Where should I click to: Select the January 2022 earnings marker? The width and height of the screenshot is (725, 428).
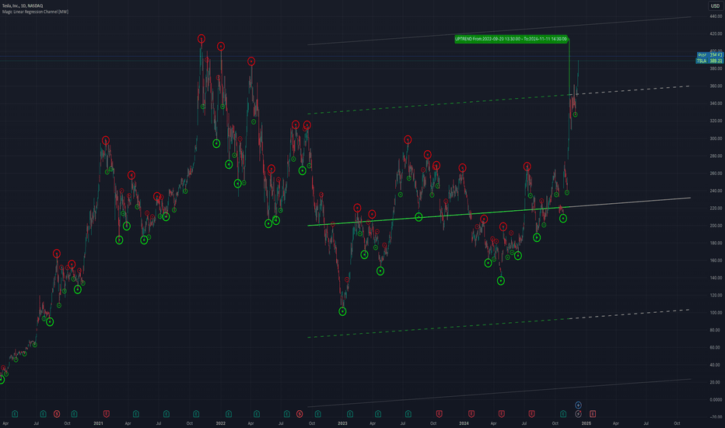coord(229,414)
